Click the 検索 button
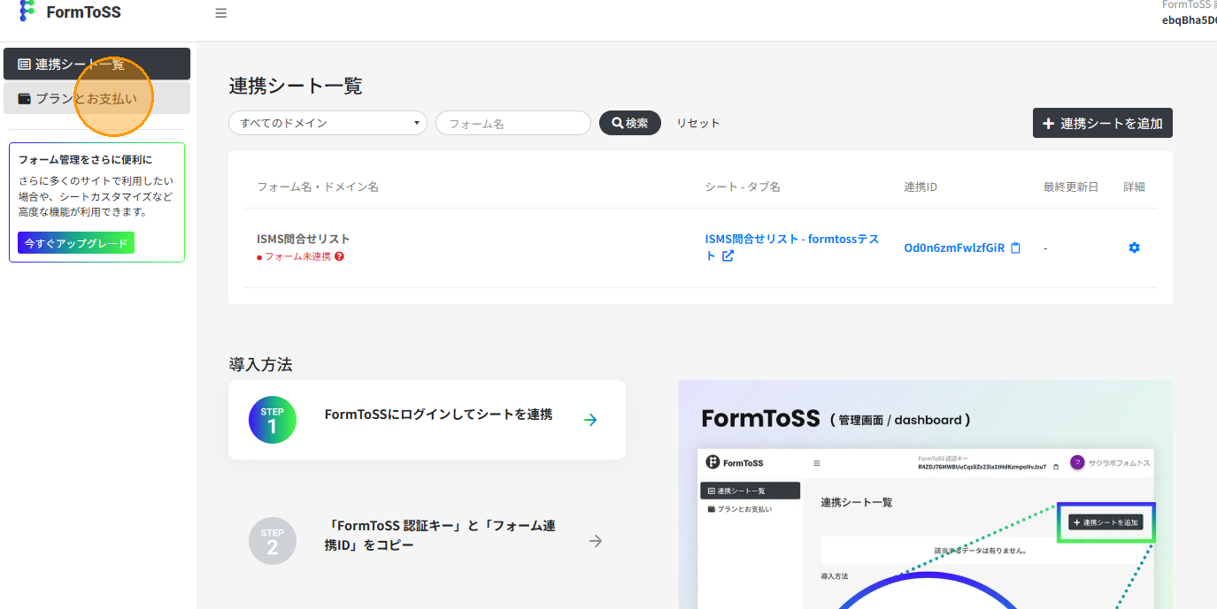The width and height of the screenshot is (1217, 609). coord(630,123)
